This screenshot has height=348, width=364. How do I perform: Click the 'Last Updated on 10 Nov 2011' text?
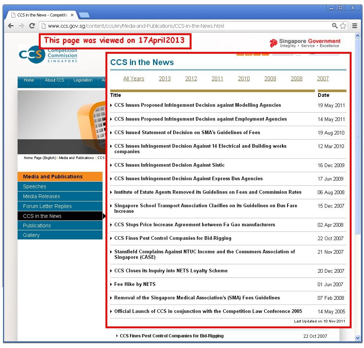pos(319,321)
